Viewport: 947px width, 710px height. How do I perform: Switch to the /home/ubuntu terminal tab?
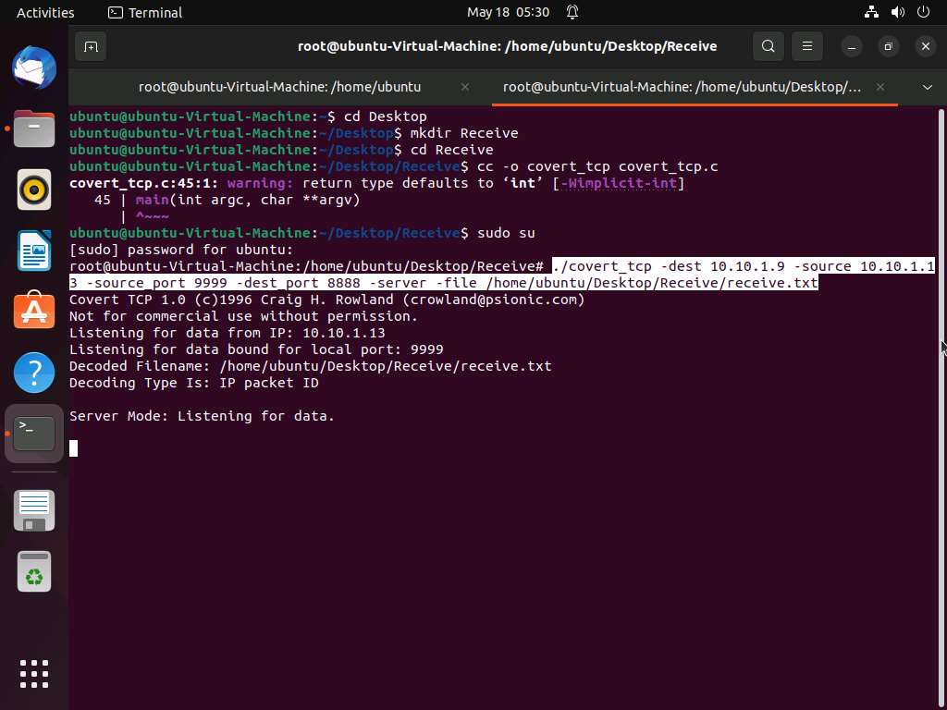click(279, 87)
